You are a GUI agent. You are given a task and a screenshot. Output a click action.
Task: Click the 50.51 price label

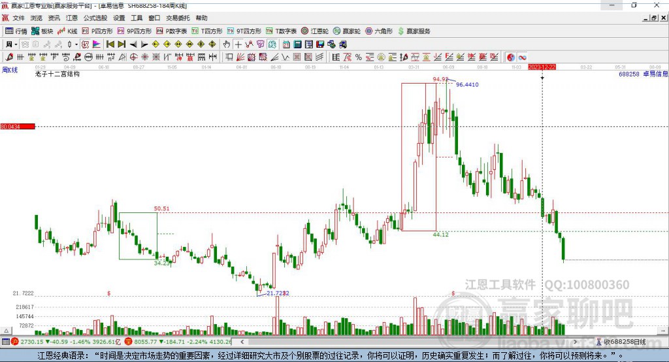click(162, 208)
